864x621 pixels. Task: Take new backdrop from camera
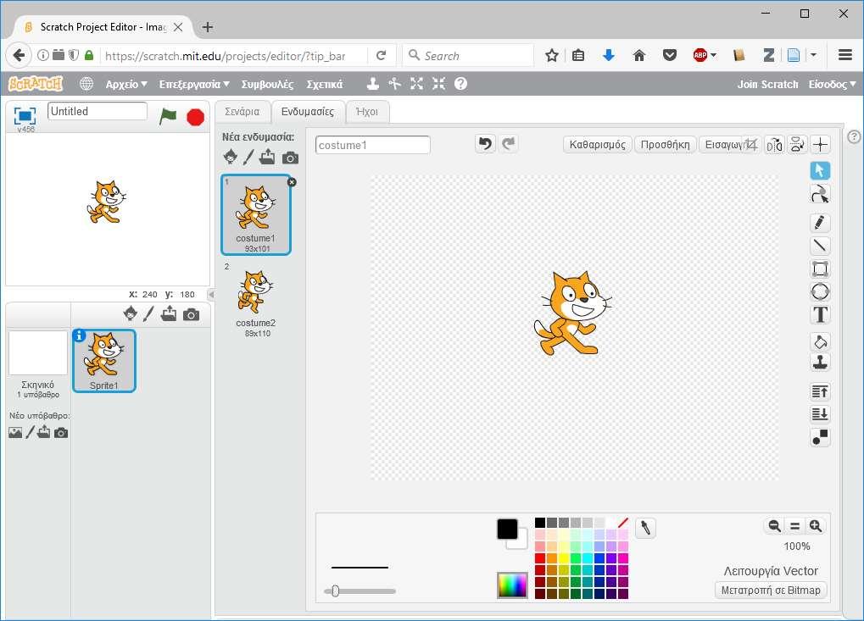[61, 433]
